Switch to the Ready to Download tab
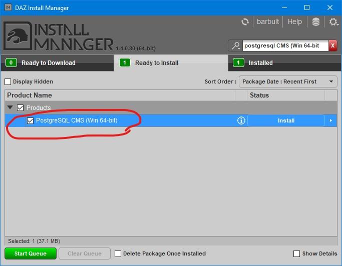The height and width of the screenshot is (266, 342). point(58,63)
